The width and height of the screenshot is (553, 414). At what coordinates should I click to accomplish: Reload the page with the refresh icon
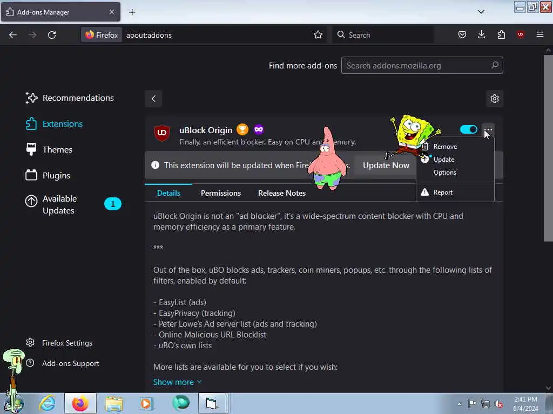click(52, 35)
